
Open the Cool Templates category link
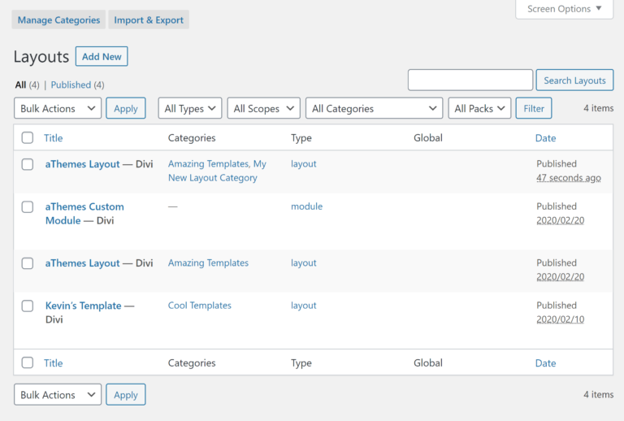tap(200, 306)
